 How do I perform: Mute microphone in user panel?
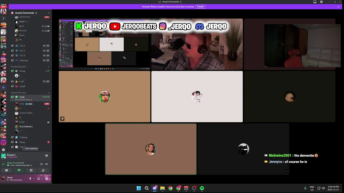tap(30, 179)
